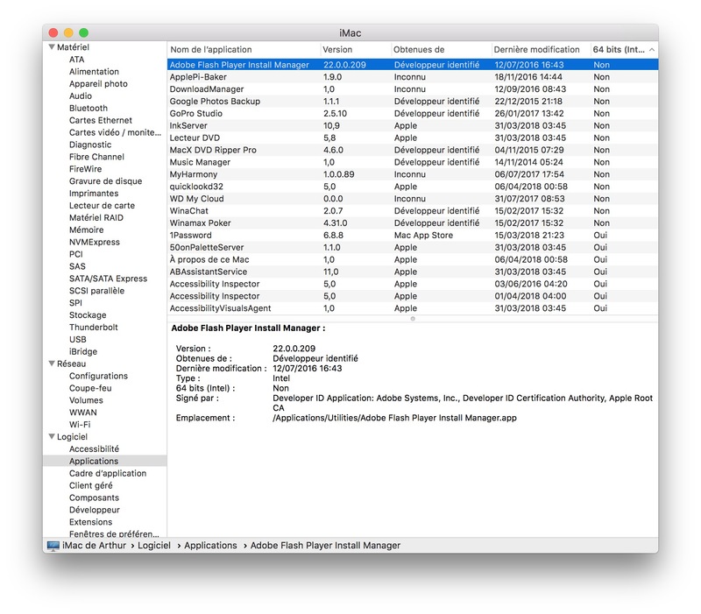Select the MacX DVD Ripper Pro row

point(413,150)
